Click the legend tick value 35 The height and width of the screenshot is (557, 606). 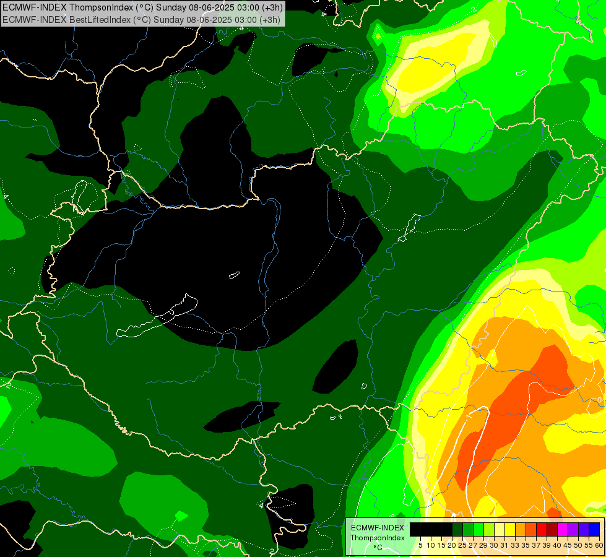pyautogui.click(x=526, y=545)
